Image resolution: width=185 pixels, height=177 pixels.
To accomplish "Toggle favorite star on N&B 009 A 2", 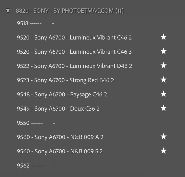I will (164, 137).
